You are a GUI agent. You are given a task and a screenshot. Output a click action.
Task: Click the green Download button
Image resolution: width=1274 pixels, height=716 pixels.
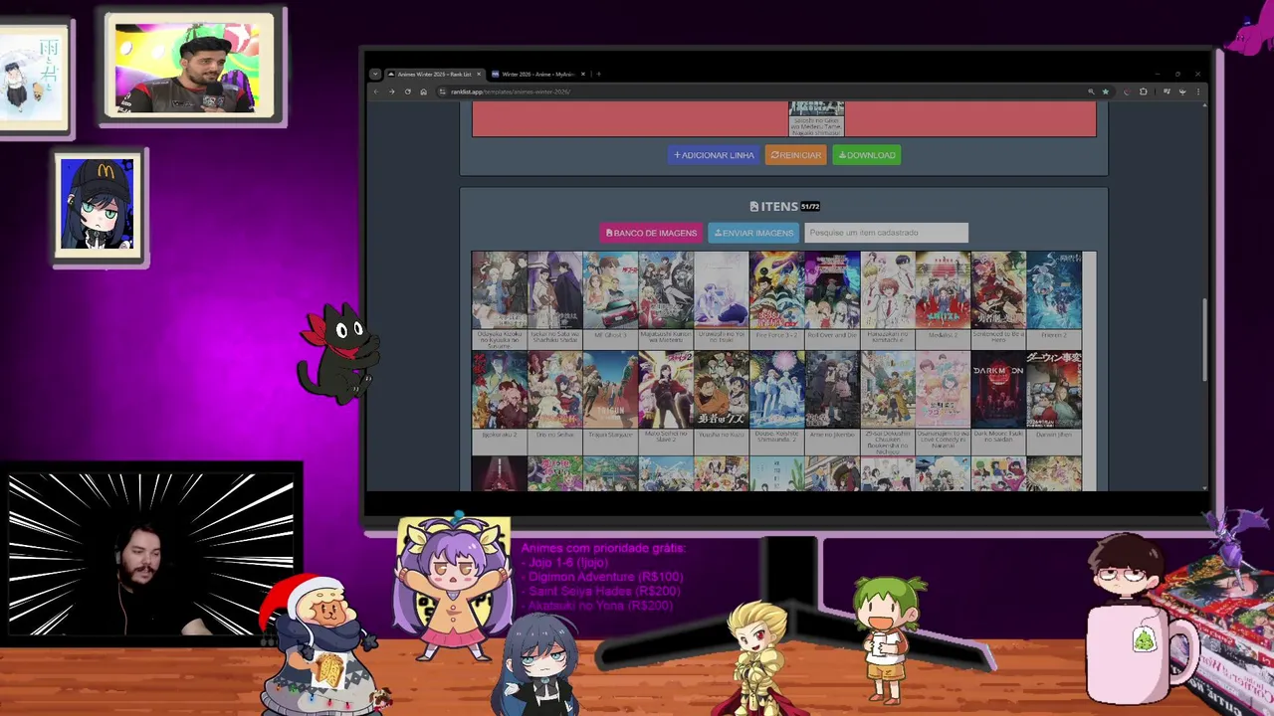click(867, 155)
